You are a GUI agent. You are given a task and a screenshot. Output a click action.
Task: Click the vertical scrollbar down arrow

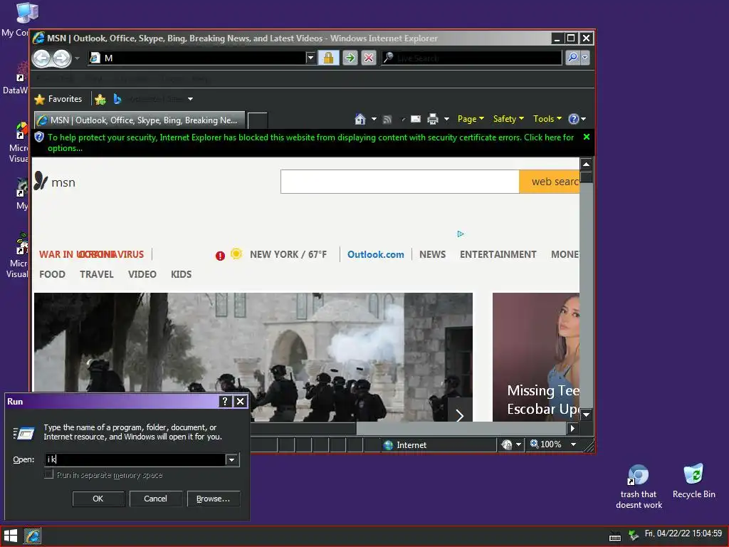pos(587,414)
